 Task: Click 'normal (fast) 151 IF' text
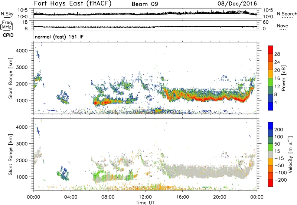pyautogui.click(x=59, y=37)
